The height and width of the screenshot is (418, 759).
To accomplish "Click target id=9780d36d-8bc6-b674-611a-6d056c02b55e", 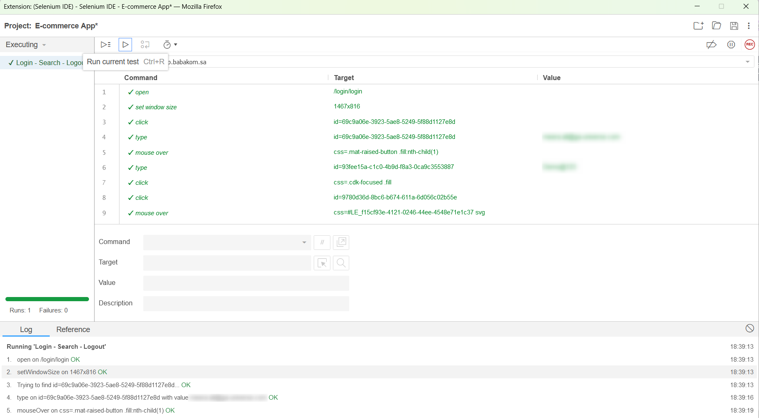I will (x=395, y=197).
